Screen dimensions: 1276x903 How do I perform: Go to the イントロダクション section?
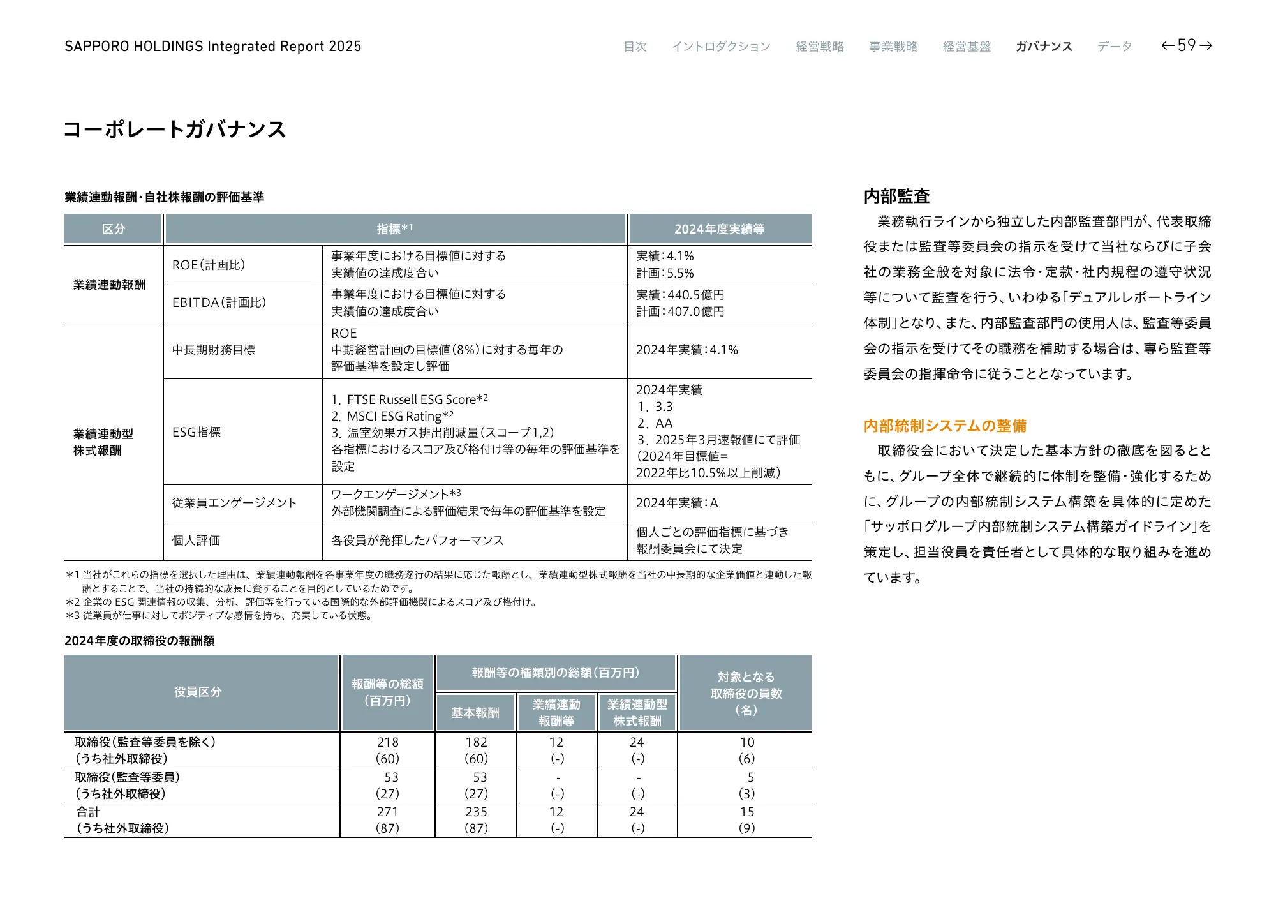click(x=721, y=47)
